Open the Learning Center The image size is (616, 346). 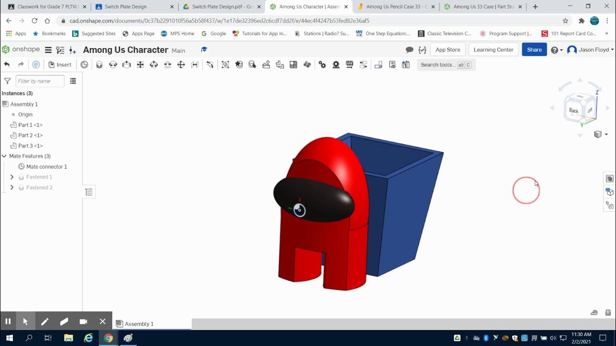pyautogui.click(x=493, y=49)
